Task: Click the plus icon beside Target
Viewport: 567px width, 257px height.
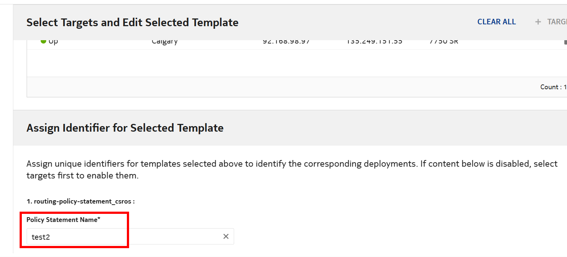Action: pos(538,22)
